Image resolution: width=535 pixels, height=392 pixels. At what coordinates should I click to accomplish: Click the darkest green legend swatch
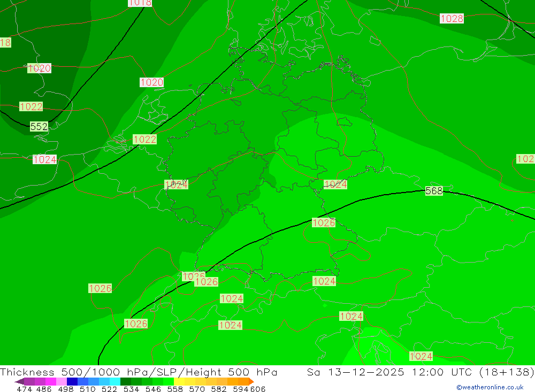(126, 381)
